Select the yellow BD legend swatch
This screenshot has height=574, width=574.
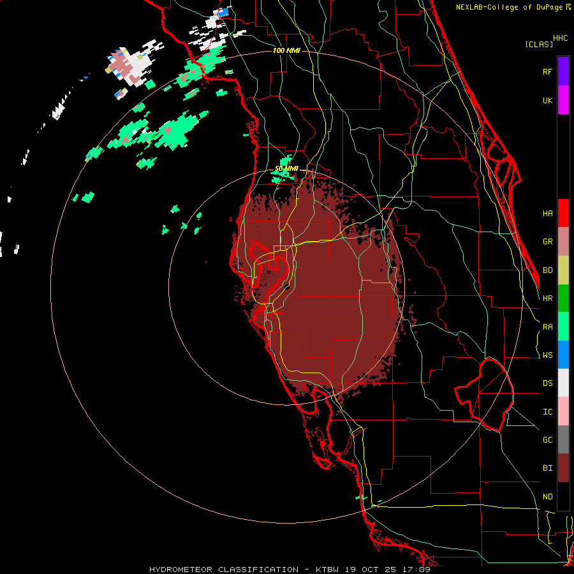pos(563,270)
